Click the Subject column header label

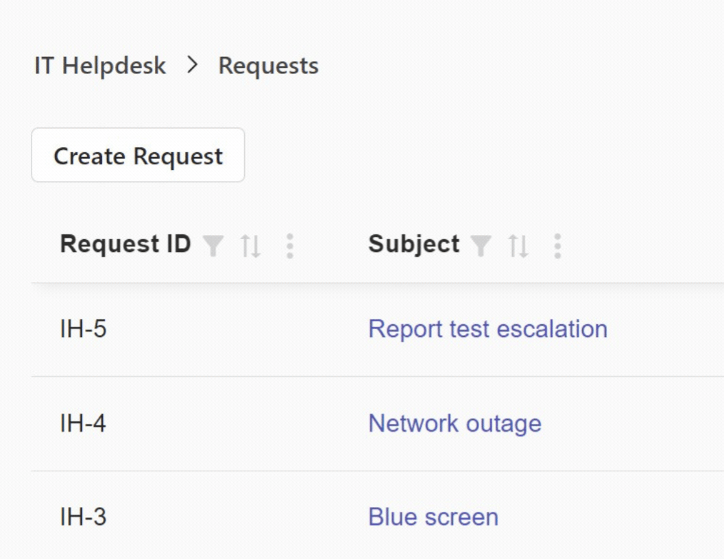coord(413,245)
